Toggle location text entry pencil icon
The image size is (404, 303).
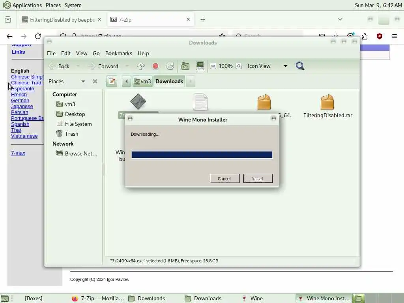coord(112,81)
